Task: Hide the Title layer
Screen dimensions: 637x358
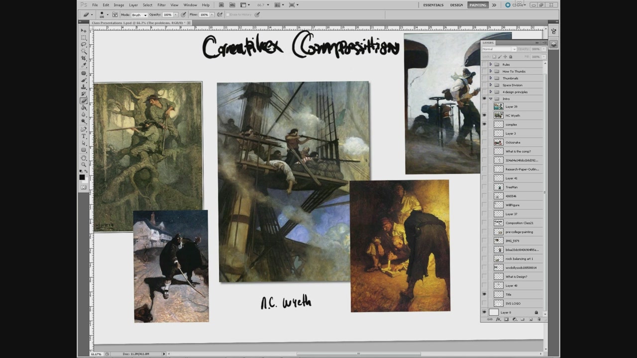Action: 484,294
